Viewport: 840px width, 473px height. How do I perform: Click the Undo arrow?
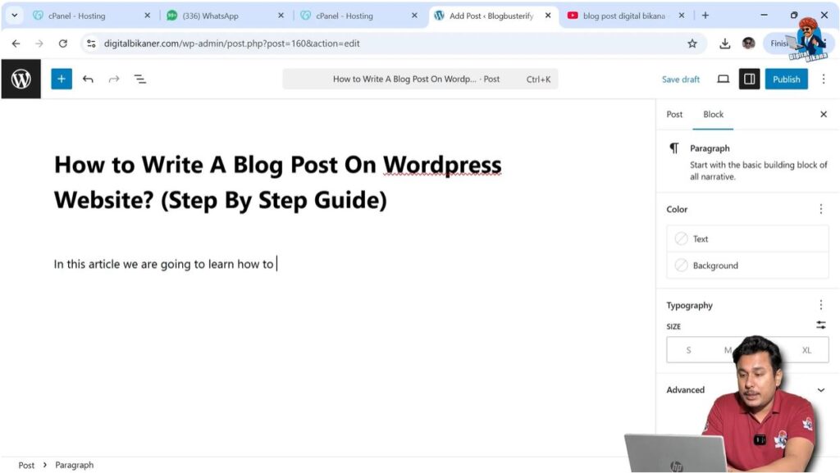(x=89, y=78)
